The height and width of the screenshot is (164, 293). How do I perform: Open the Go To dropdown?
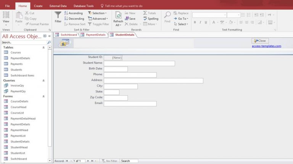coord(181,19)
